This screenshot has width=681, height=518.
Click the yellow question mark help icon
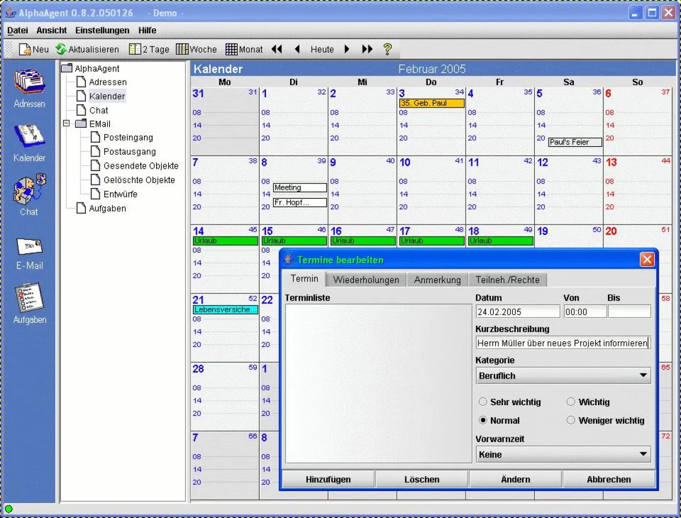point(387,49)
